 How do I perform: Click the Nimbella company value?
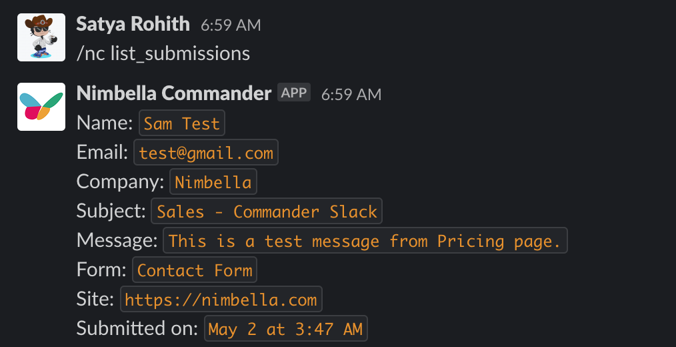coord(213,182)
